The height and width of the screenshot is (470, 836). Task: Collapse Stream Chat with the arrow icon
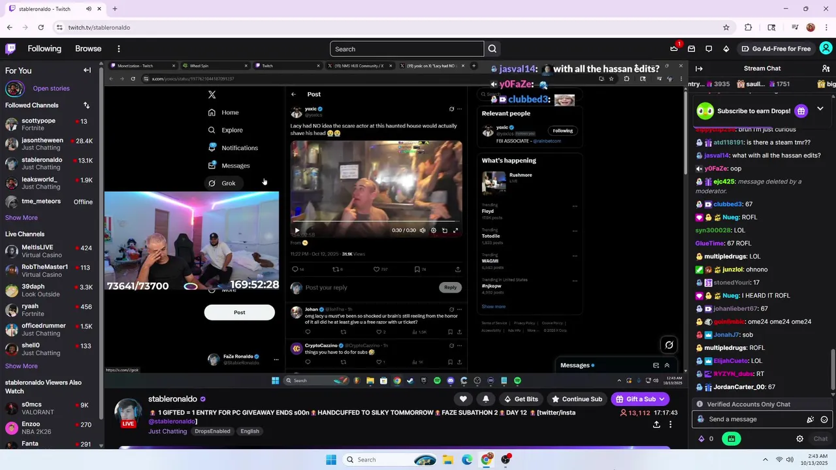[x=699, y=69]
